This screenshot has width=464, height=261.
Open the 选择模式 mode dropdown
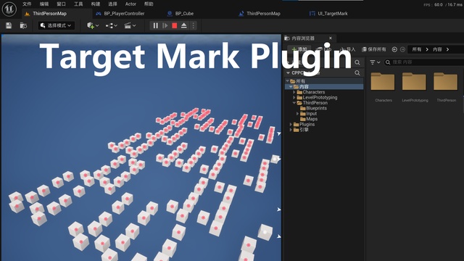click(x=57, y=26)
